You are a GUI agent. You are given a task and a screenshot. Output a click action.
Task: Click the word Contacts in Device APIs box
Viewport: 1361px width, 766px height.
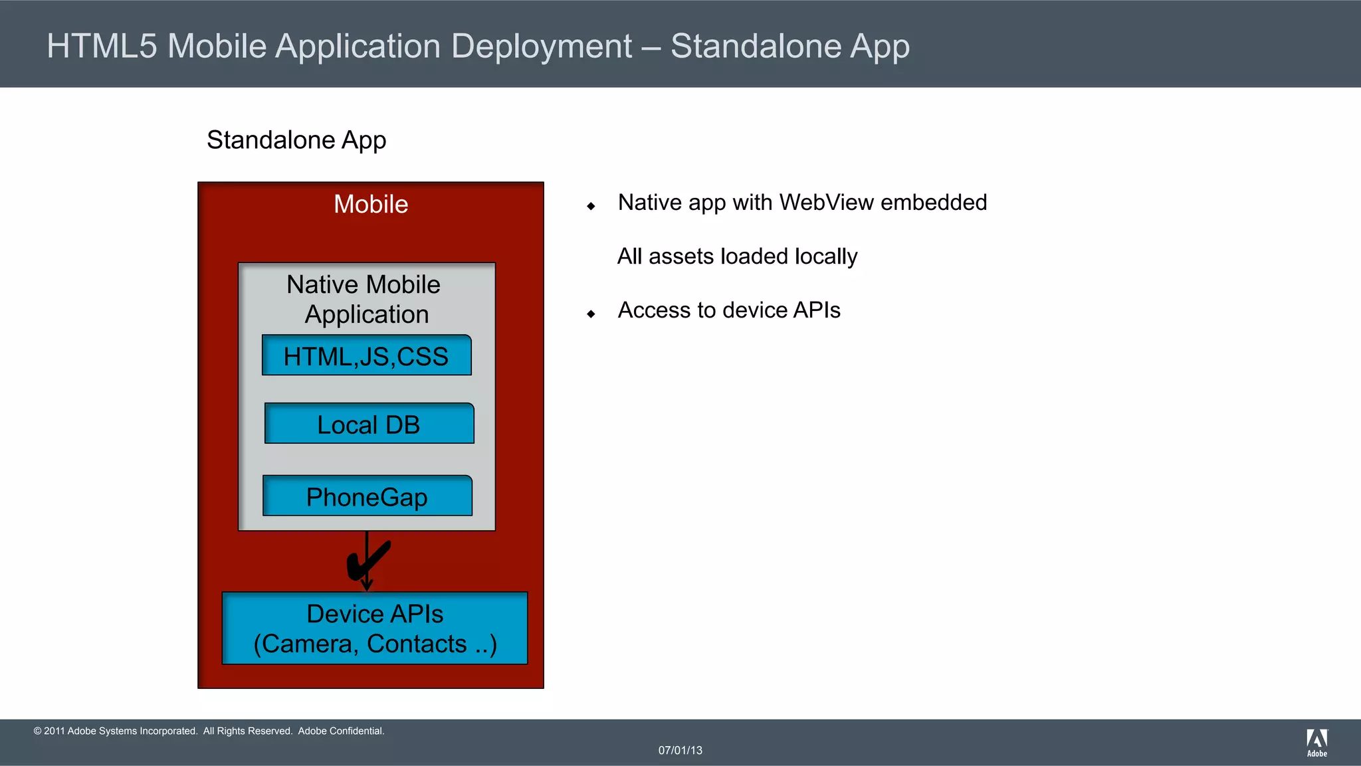pyautogui.click(x=417, y=644)
